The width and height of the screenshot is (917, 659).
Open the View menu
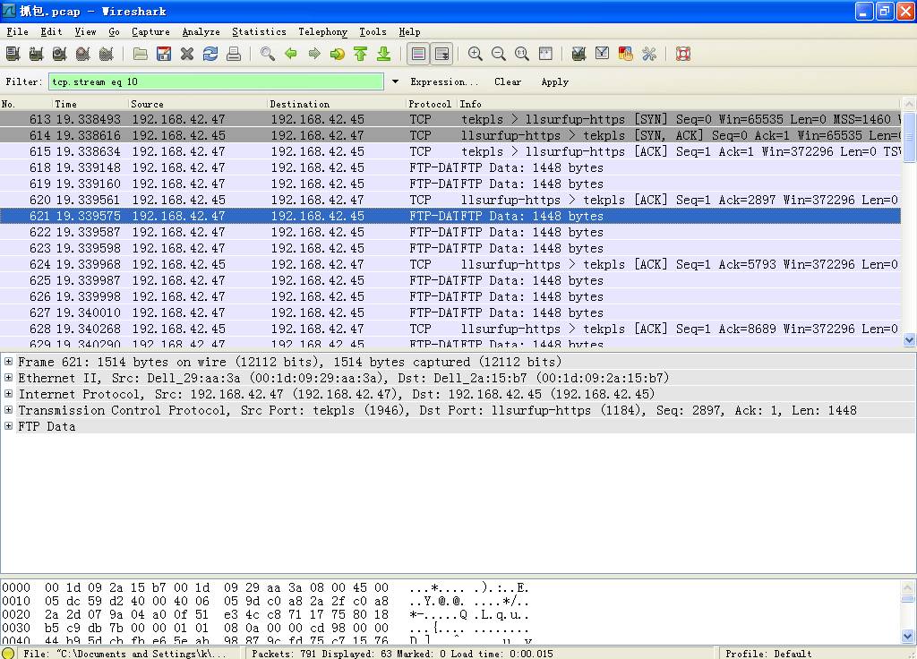pos(85,31)
